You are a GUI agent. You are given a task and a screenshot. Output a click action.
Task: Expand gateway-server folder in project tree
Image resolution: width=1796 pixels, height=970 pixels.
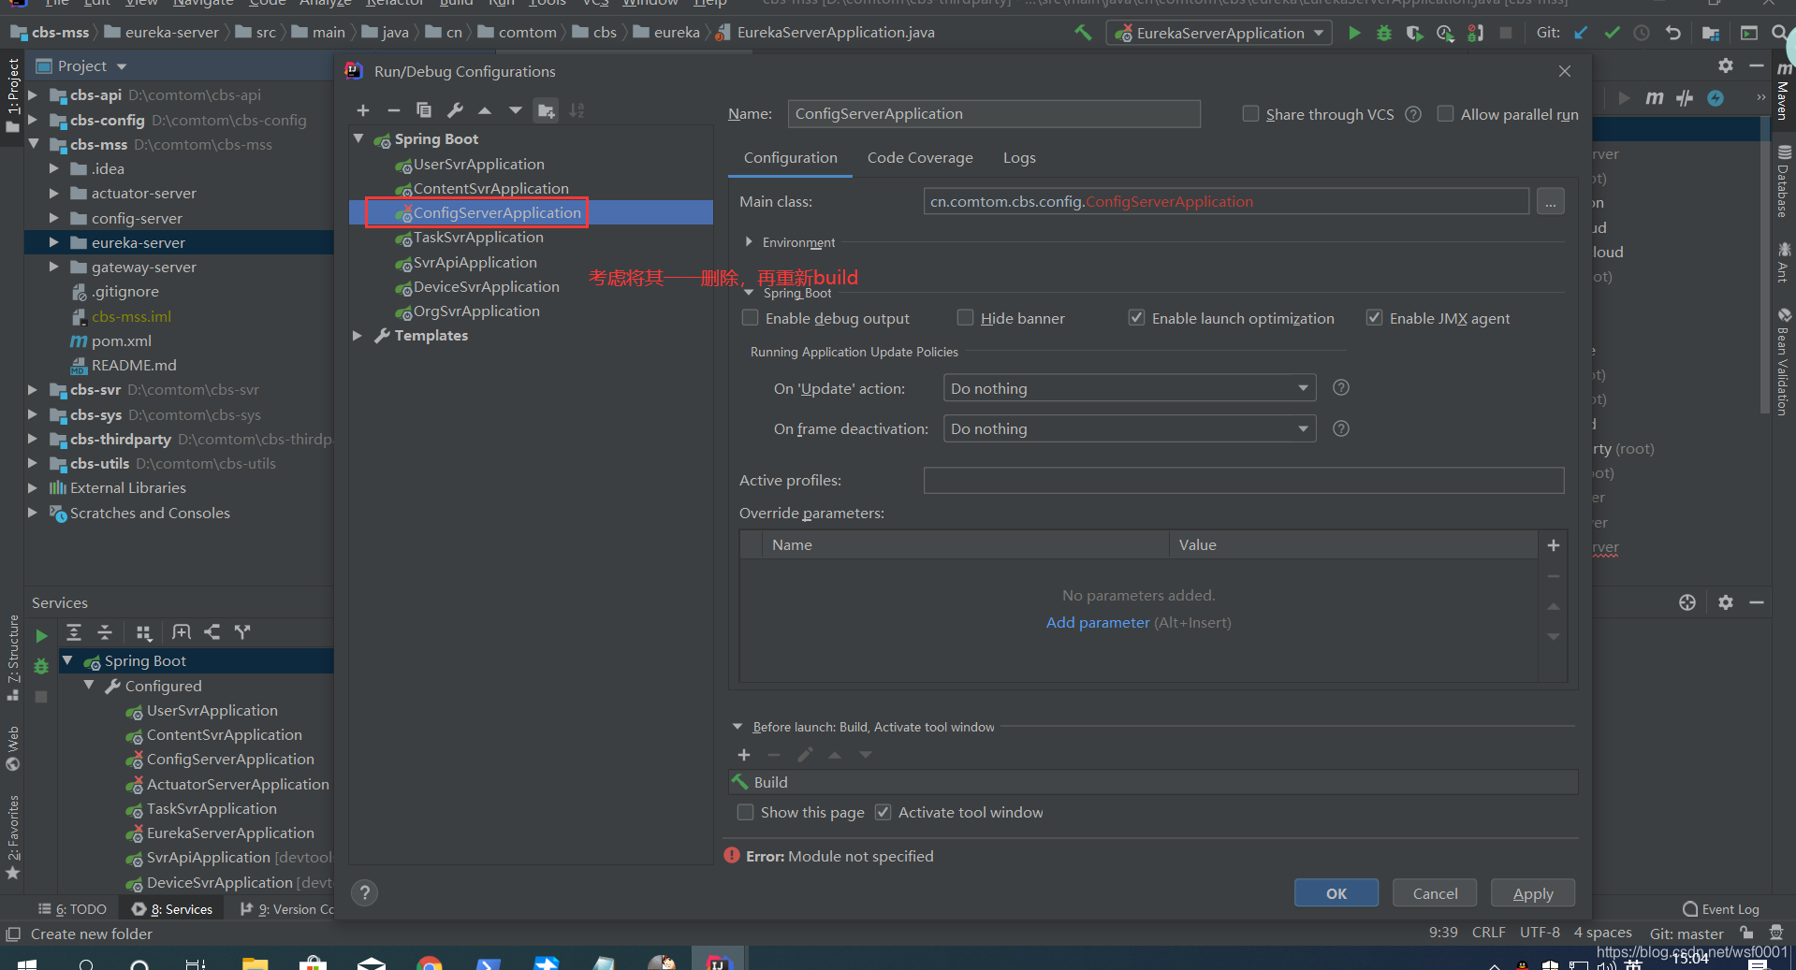53,267
